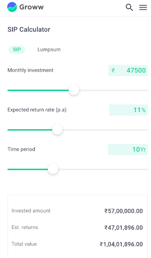Click the Groww brand name text
The image size is (151, 258).
[31, 7]
